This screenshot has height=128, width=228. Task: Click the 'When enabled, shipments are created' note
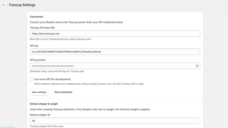pyautogui.click(x=89, y=84)
